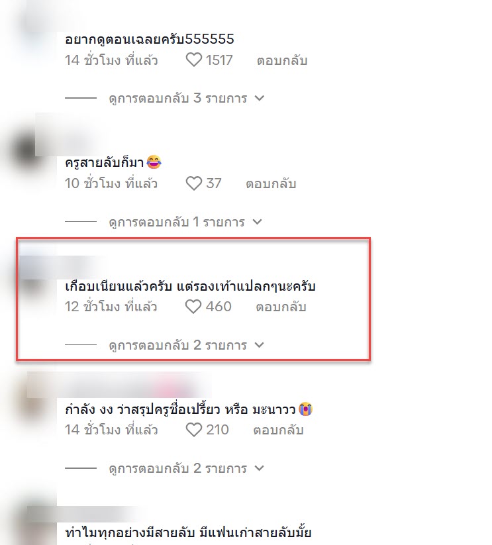The height and width of the screenshot is (545, 492).
Task: Like the comment with 210 likes
Action: [x=194, y=430]
